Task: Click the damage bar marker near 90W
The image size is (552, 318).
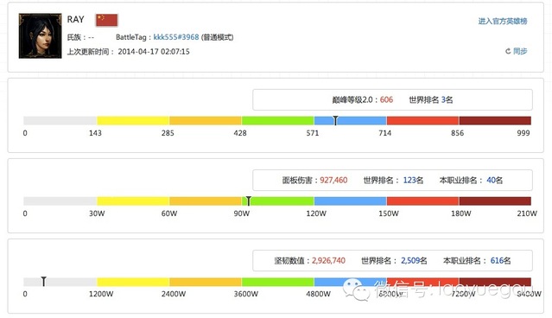Action: pyautogui.click(x=249, y=200)
